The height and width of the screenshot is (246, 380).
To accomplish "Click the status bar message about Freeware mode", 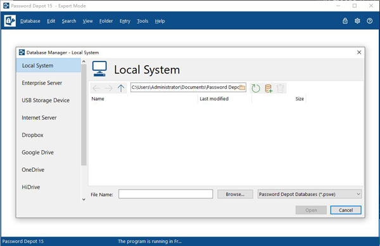I will [x=149, y=242].
